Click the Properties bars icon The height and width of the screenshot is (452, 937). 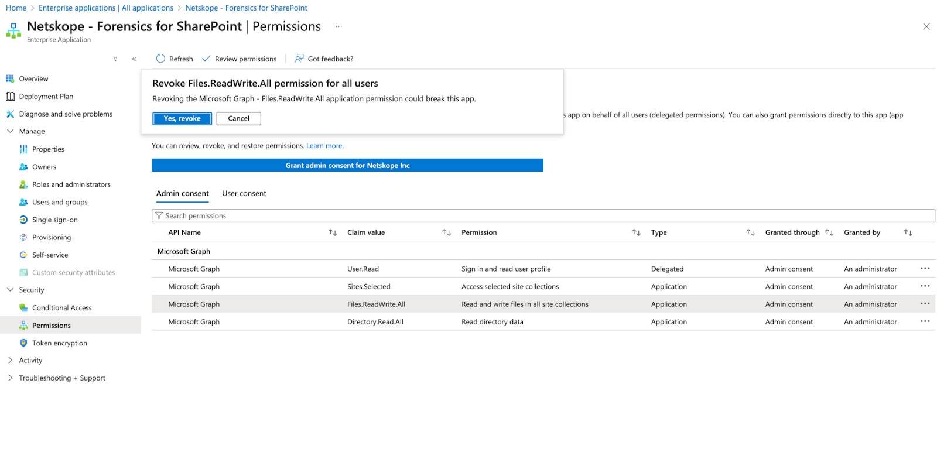pos(23,149)
